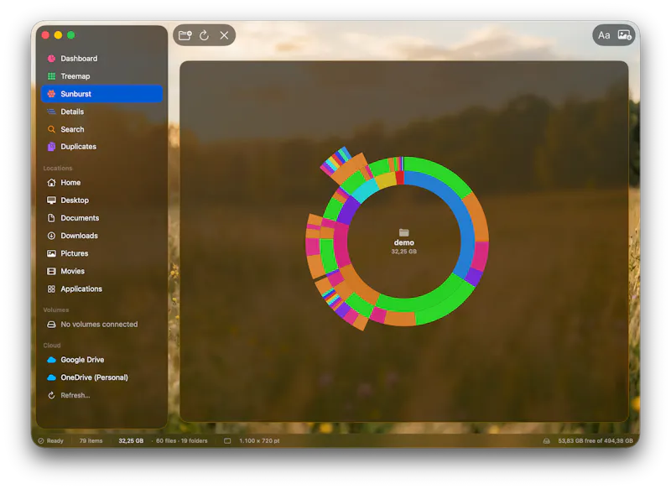Click the disk icon in status bar
The image size is (671, 489).
click(x=547, y=440)
